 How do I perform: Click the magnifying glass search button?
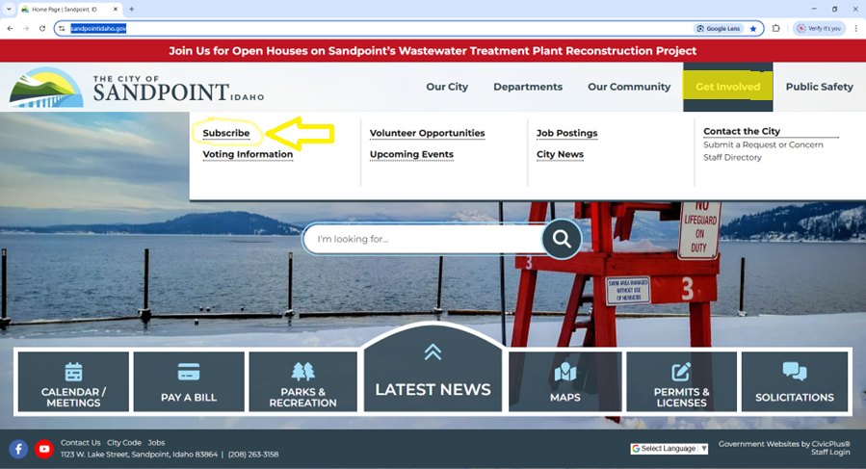(562, 239)
